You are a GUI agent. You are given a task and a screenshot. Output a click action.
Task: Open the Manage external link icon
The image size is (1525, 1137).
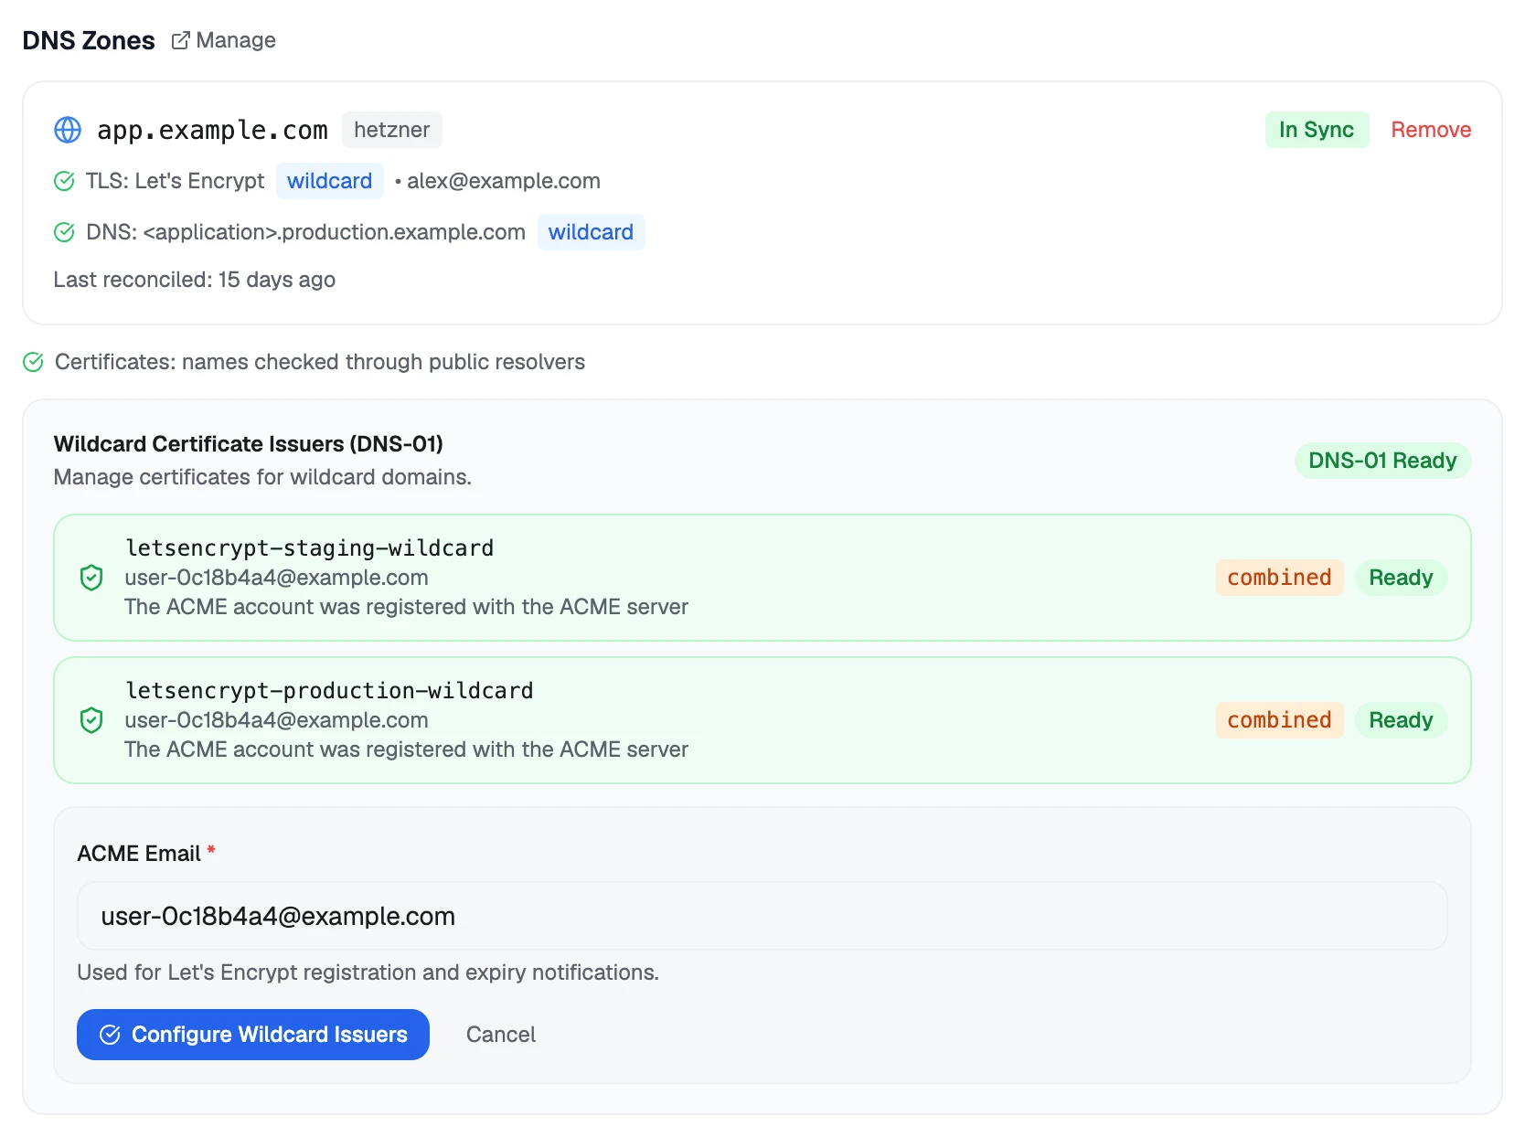[x=180, y=40]
